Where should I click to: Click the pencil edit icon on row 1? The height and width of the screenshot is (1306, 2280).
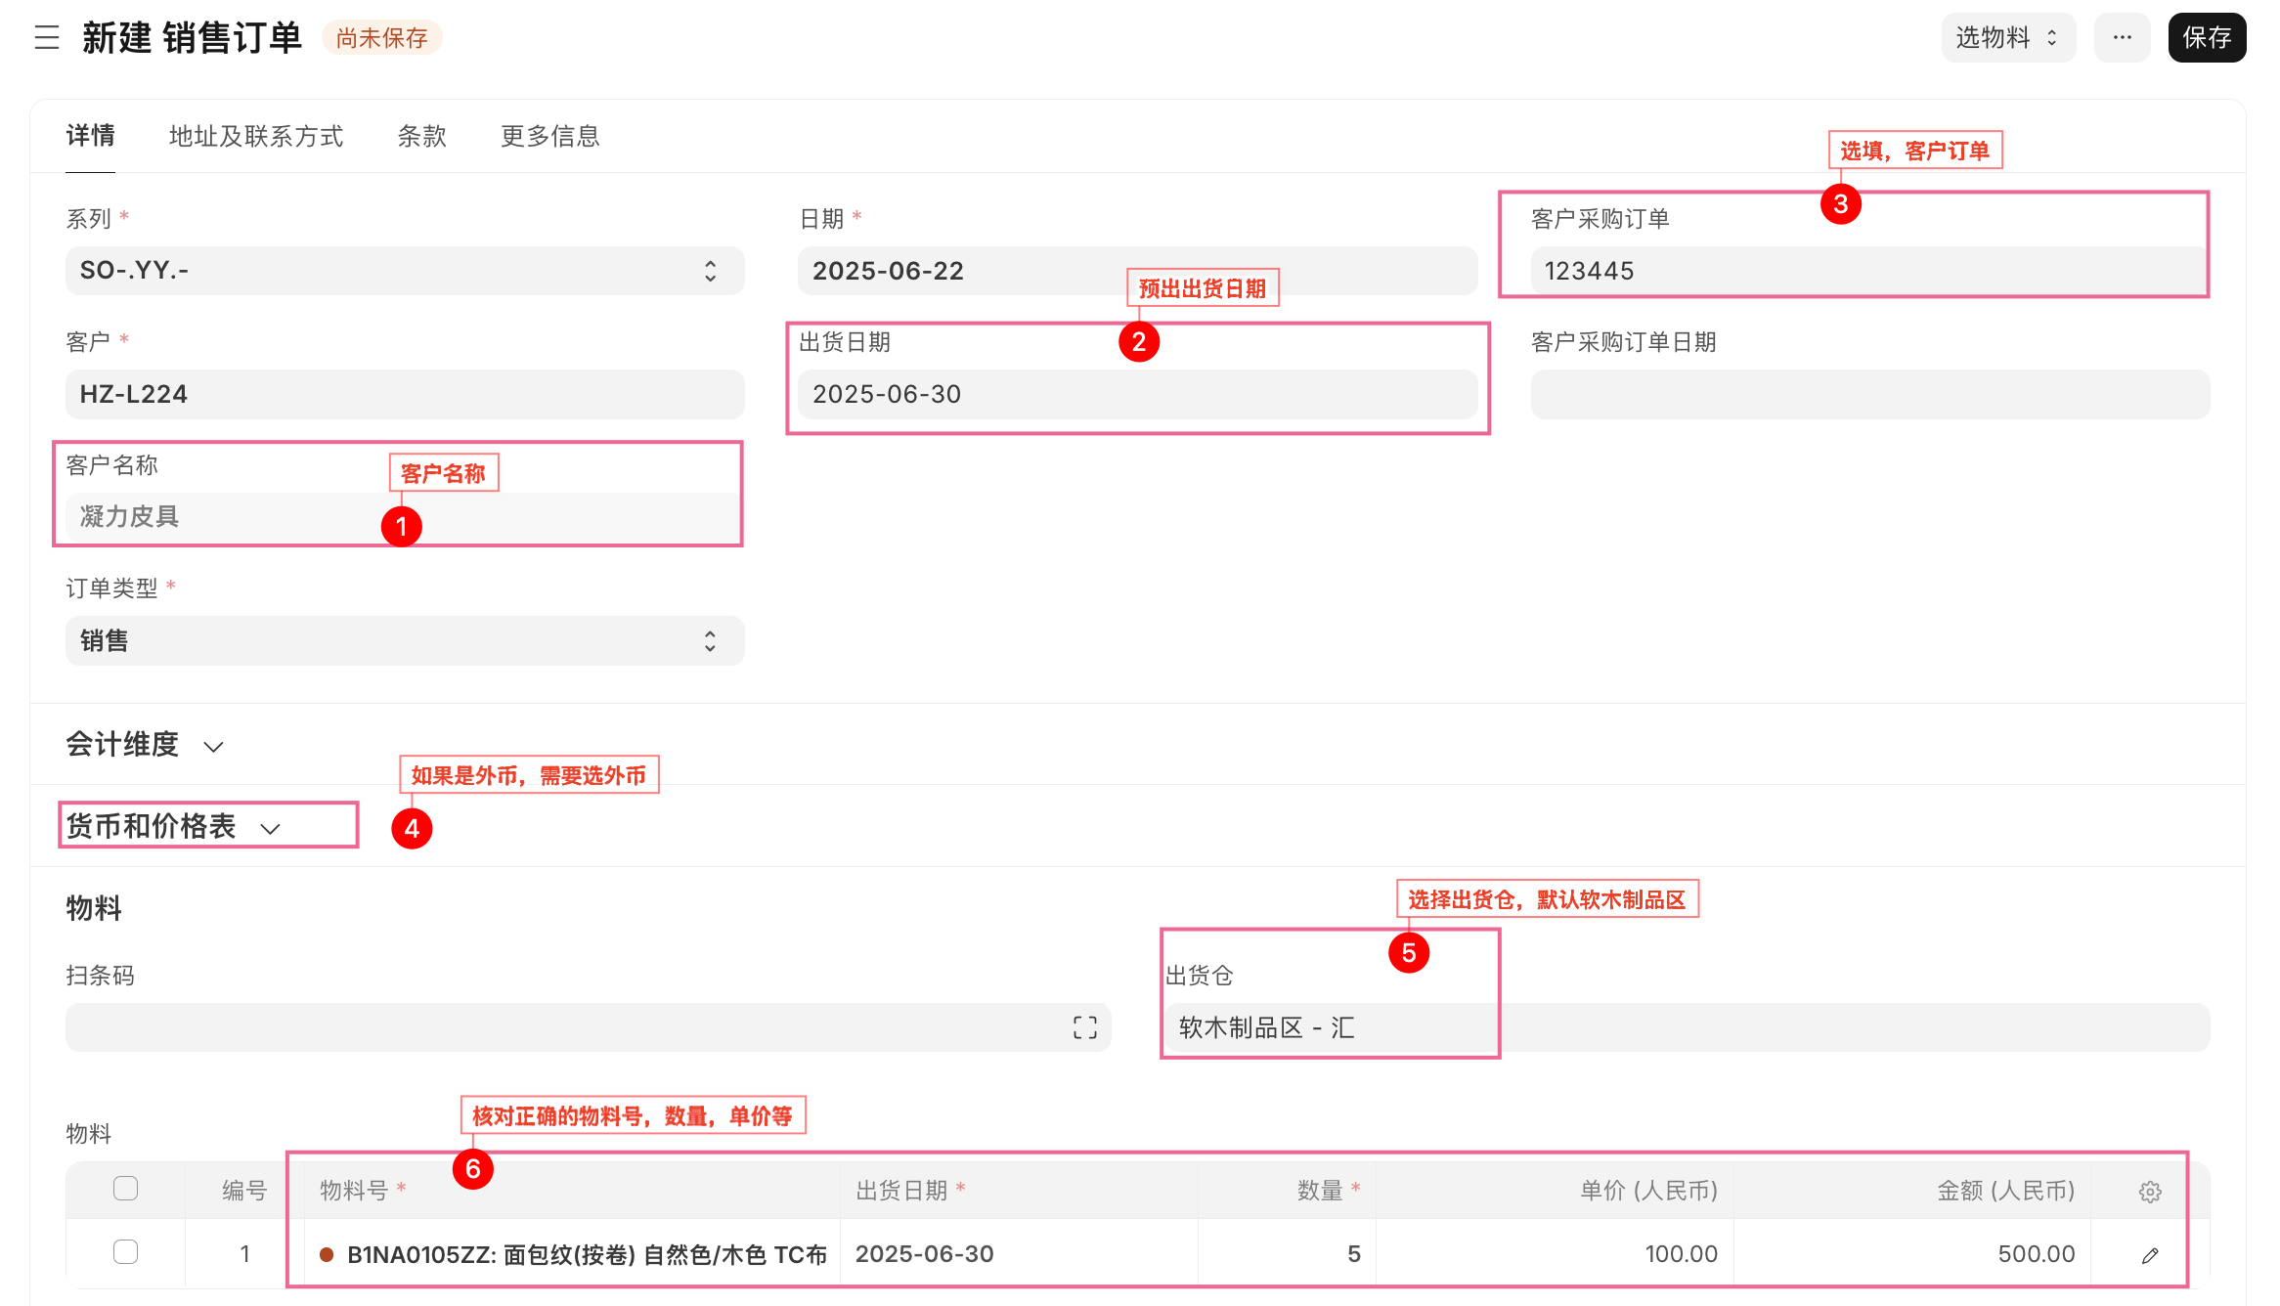coord(2149,1255)
